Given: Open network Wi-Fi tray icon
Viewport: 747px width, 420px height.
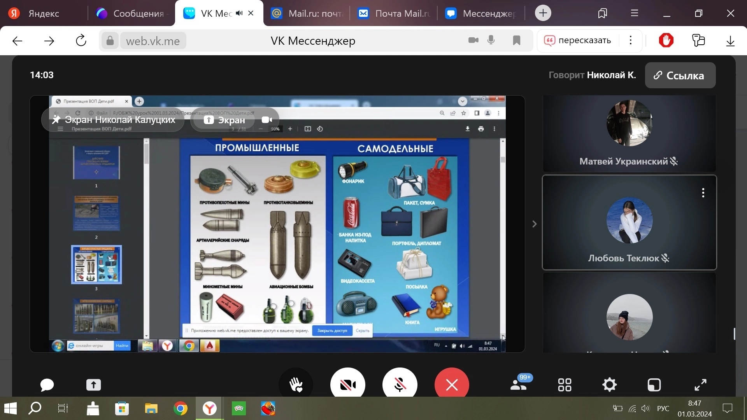Looking at the screenshot, I should [632, 409].
